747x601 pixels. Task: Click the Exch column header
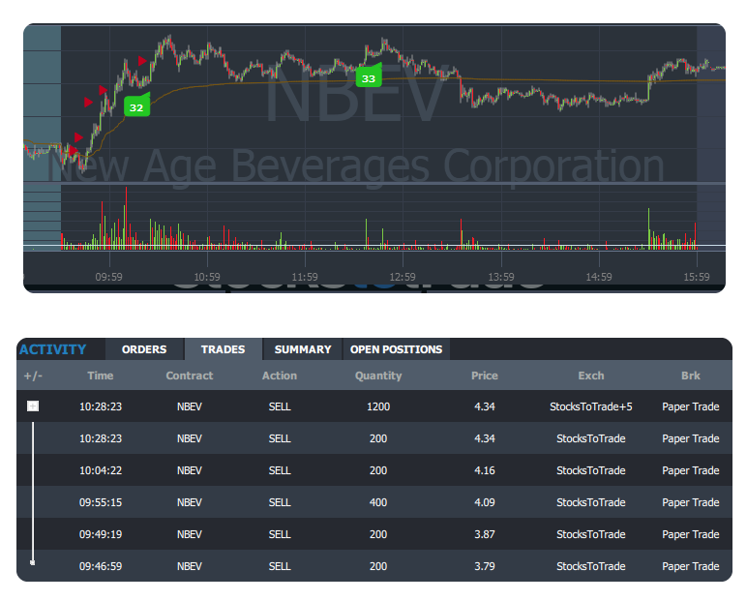[590, 376]
